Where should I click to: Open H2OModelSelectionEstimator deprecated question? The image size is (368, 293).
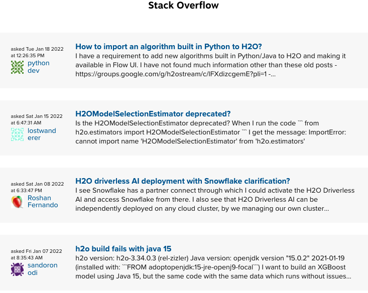click(x=153, y=114)
